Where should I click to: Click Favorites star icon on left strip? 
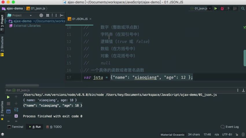click(2, 119)
